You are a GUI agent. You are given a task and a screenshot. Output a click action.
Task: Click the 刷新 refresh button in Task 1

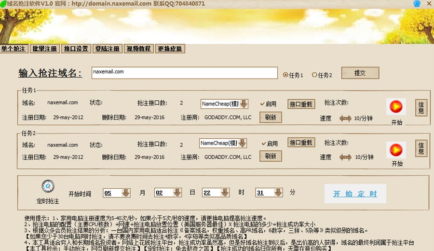(x=271, y=117)
